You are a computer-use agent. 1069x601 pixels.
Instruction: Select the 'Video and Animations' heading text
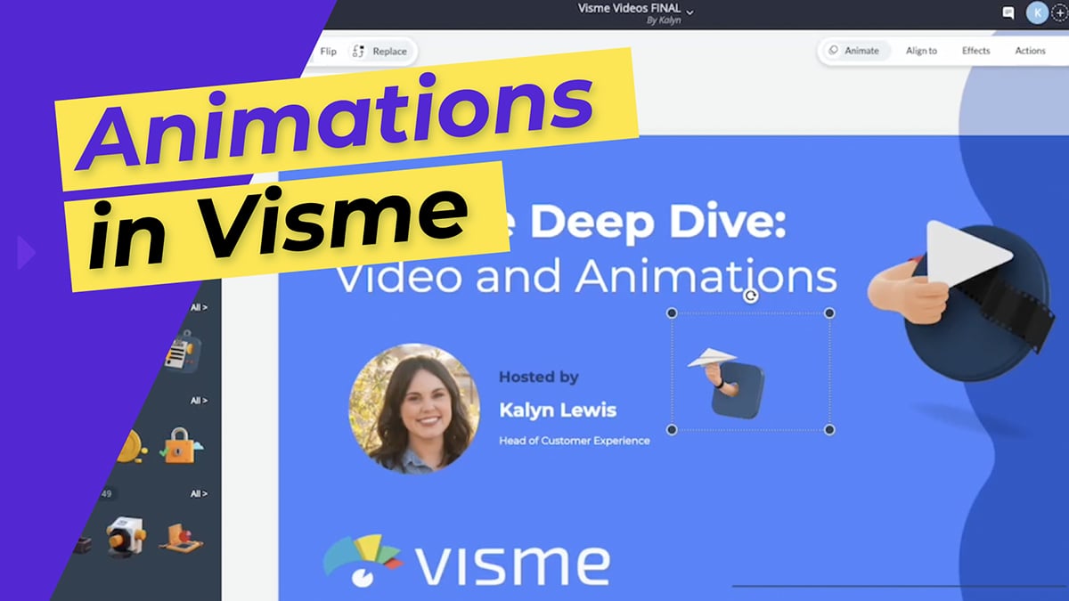[x=586, y=277]
